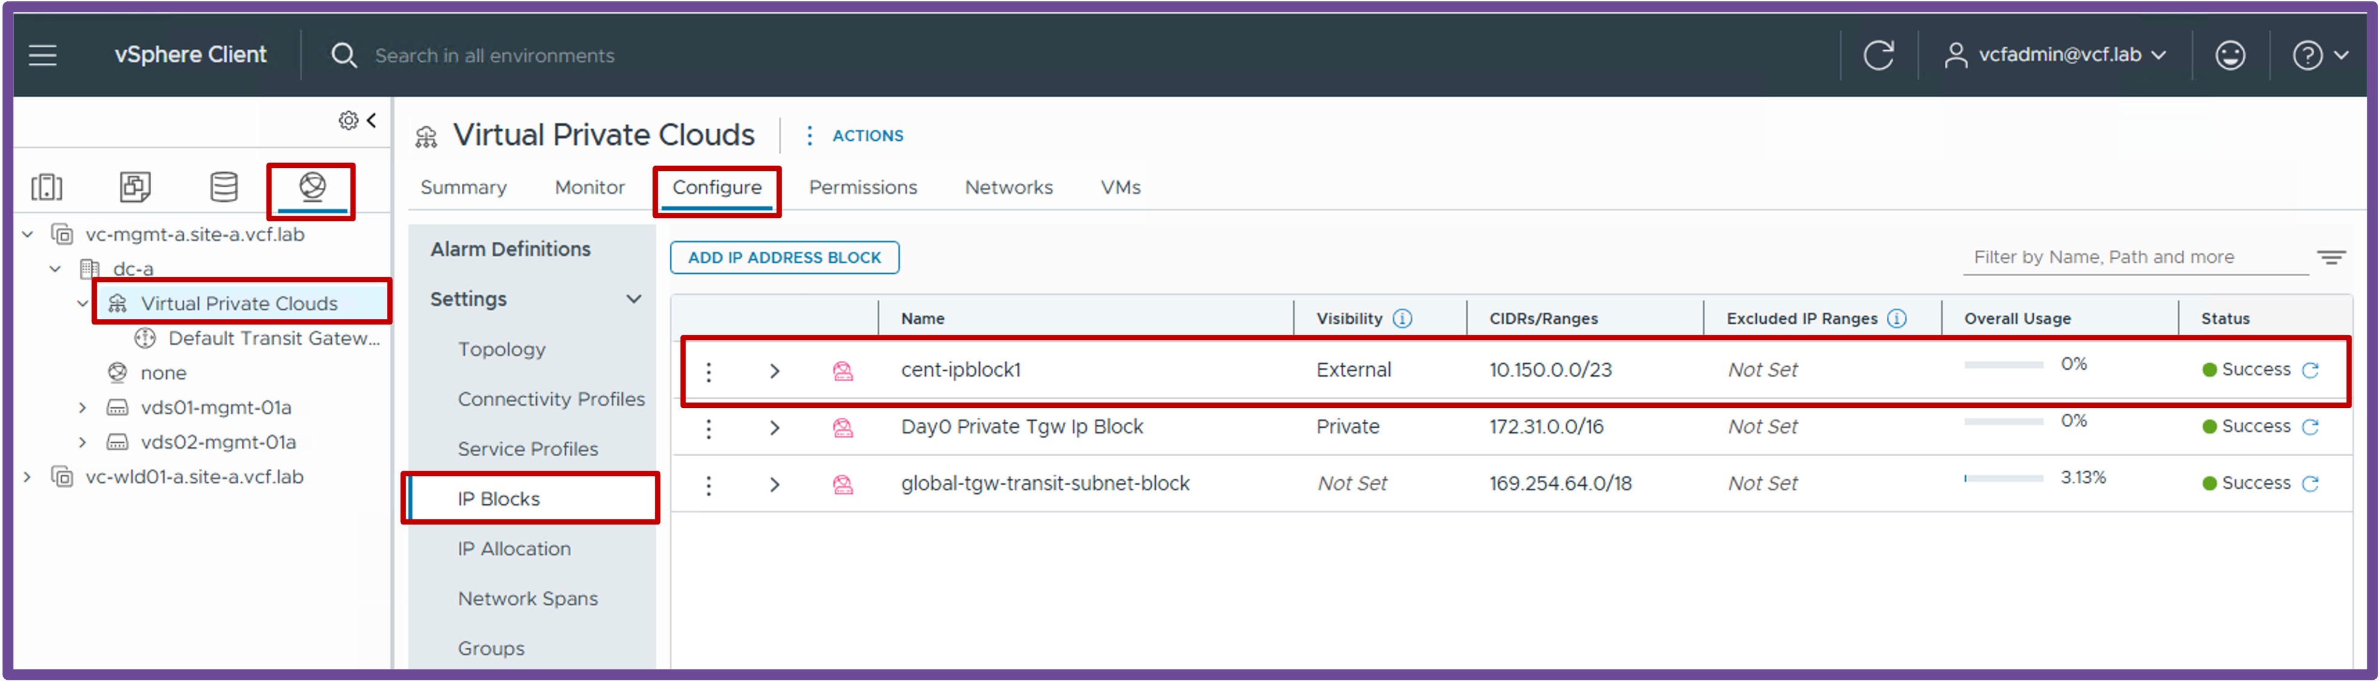2380x681 pixels.
Task: Open the hamburger navigation menu
Action: click(42, 56)
